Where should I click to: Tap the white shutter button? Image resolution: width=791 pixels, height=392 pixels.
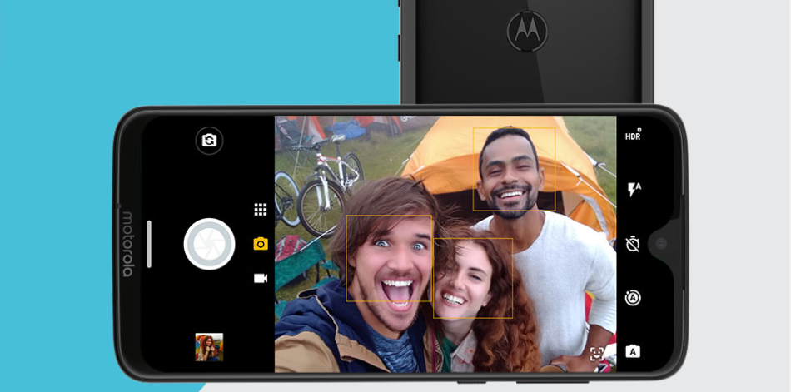(x=209, y=244)
